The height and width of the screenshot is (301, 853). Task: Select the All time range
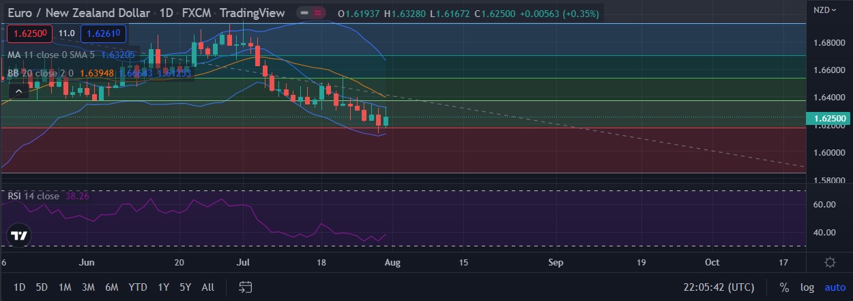208,287
